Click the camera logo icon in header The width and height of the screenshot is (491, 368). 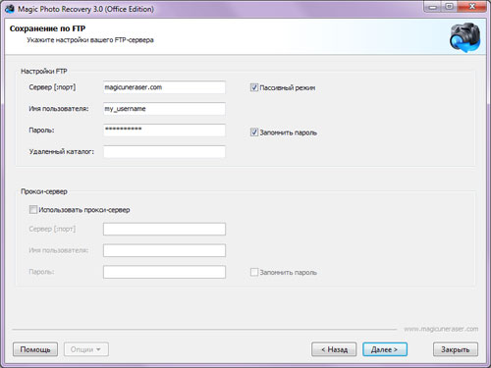coord(464,37)
